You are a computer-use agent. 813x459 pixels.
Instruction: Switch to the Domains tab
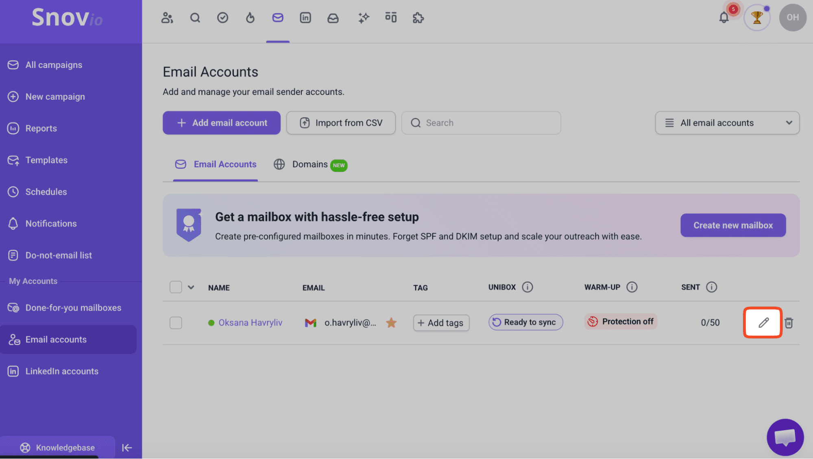310,164
